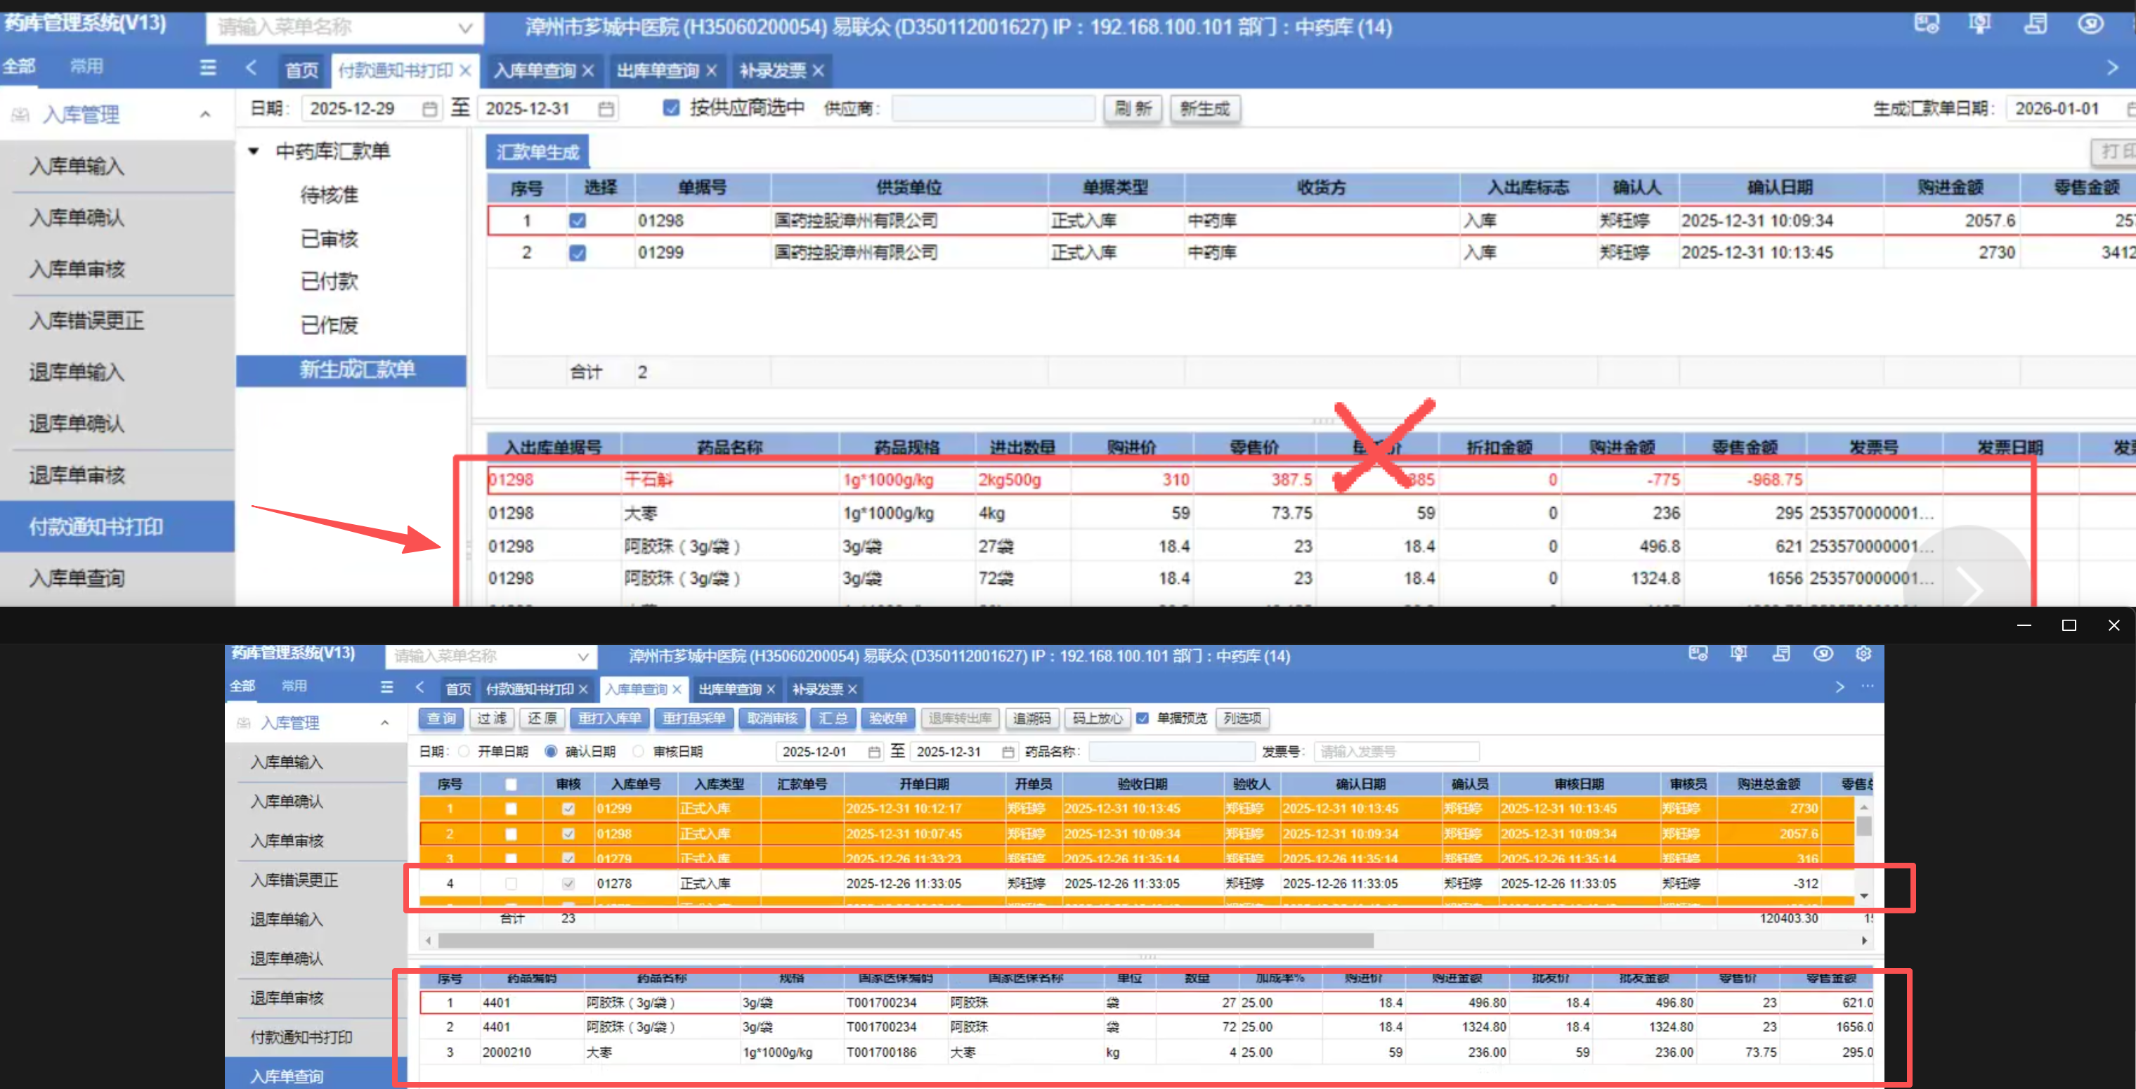Click the 刷新 button
The image size is (2136, 1089).
1132,109
